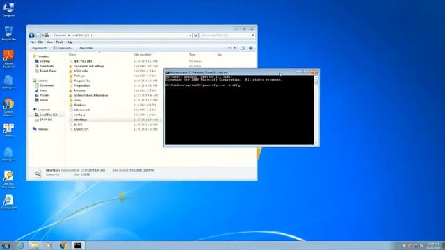This screenshot has height=250, width=445.
Task: Click the search magnifier icon in Explorer
Action: (253, 35)
